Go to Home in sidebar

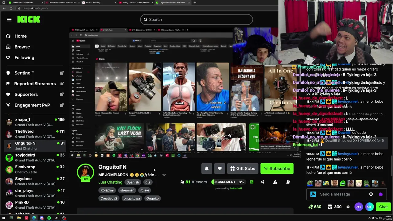pos(21,36)
